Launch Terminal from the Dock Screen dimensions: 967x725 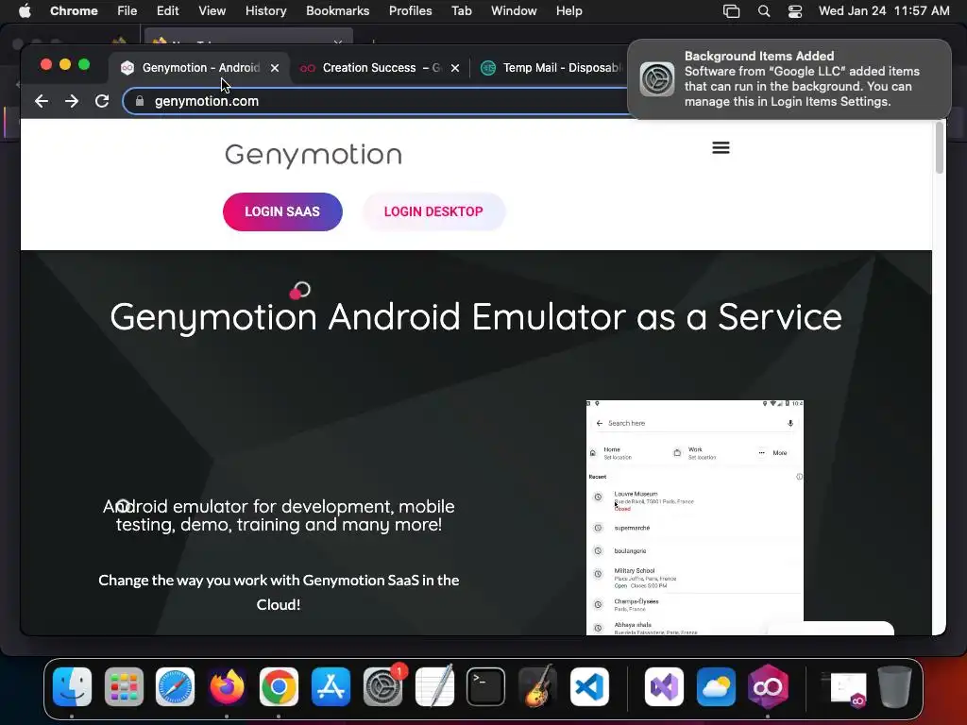pyautogui.click(x=486, y=686)
